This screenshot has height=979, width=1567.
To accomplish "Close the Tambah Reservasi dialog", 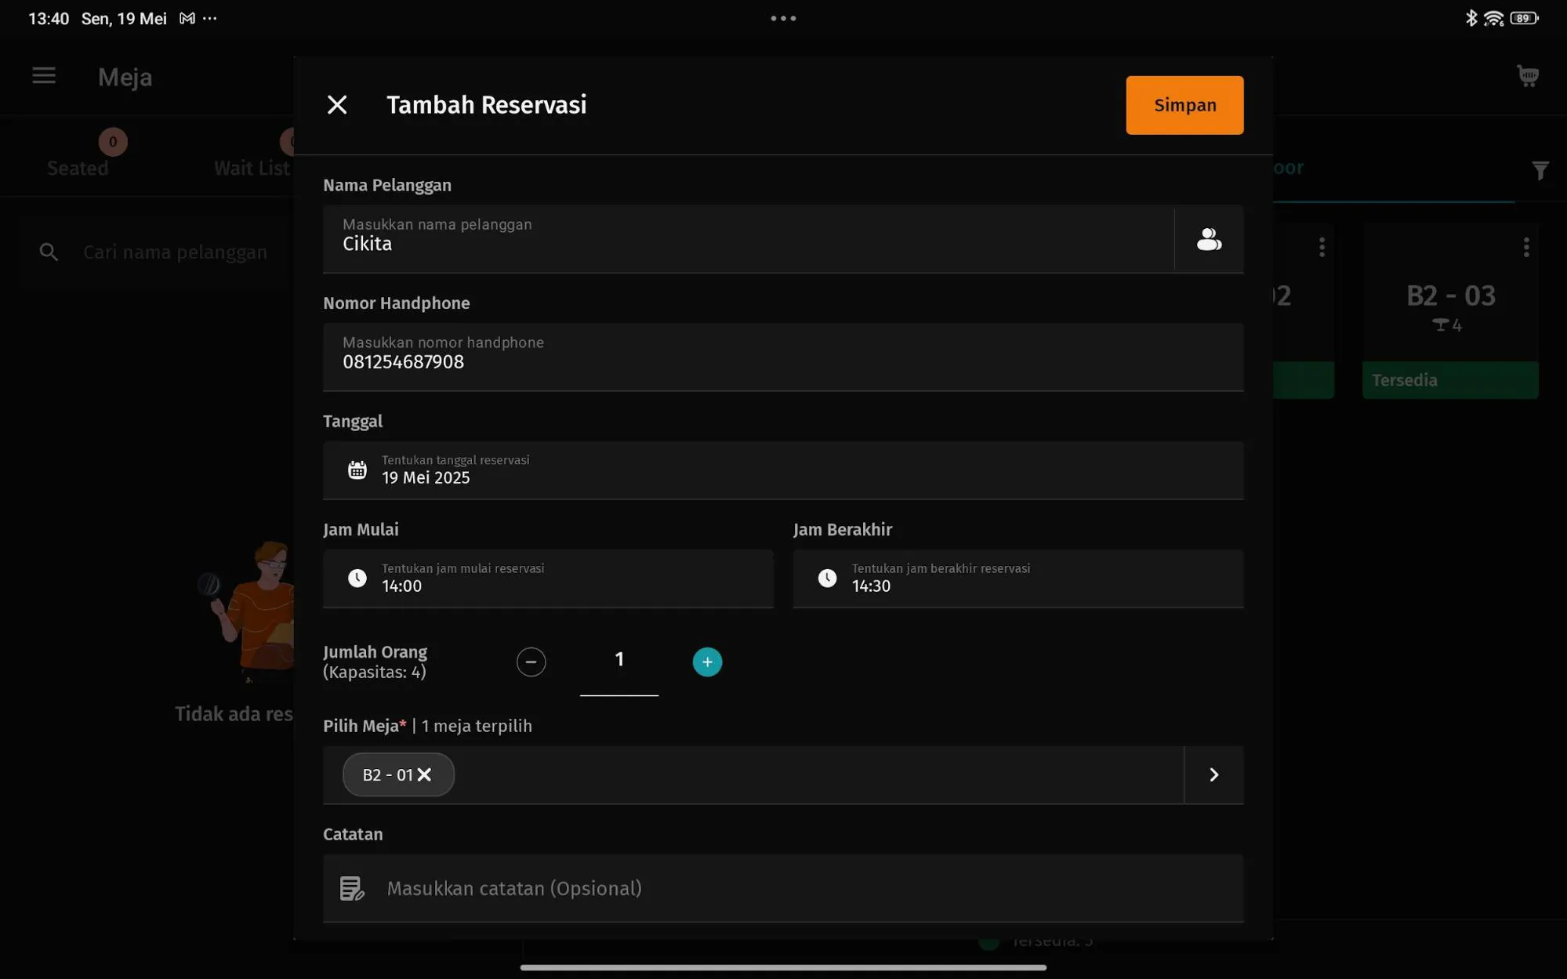I will tap(337, 105).
